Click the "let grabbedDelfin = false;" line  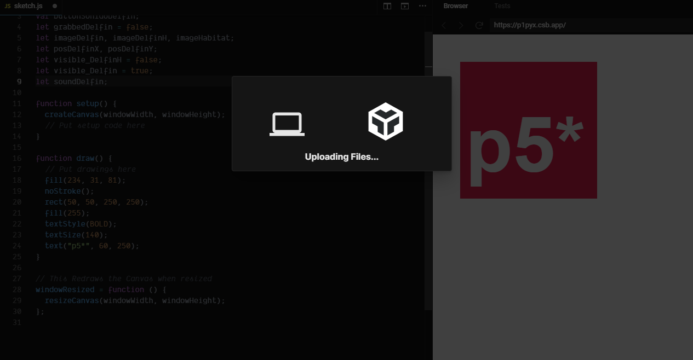pyautogui.click(x=94, y=27)
